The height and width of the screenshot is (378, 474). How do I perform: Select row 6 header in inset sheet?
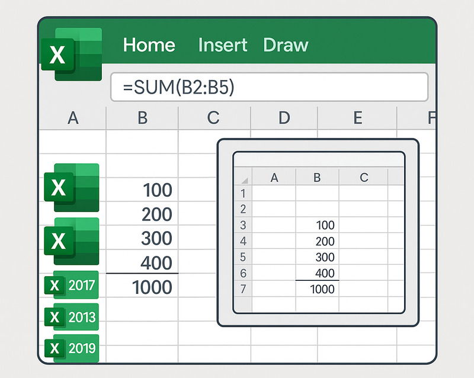coord(243,273)
